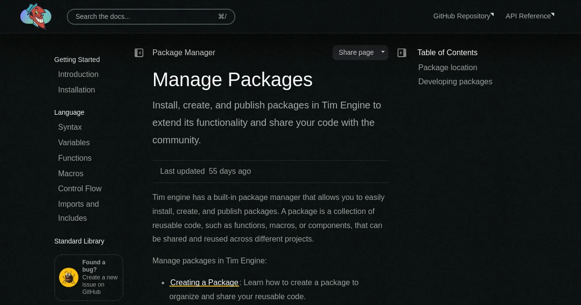The image size is (581, 305).
Task: Jump to Developing packages section
Action: coord(455,81)
